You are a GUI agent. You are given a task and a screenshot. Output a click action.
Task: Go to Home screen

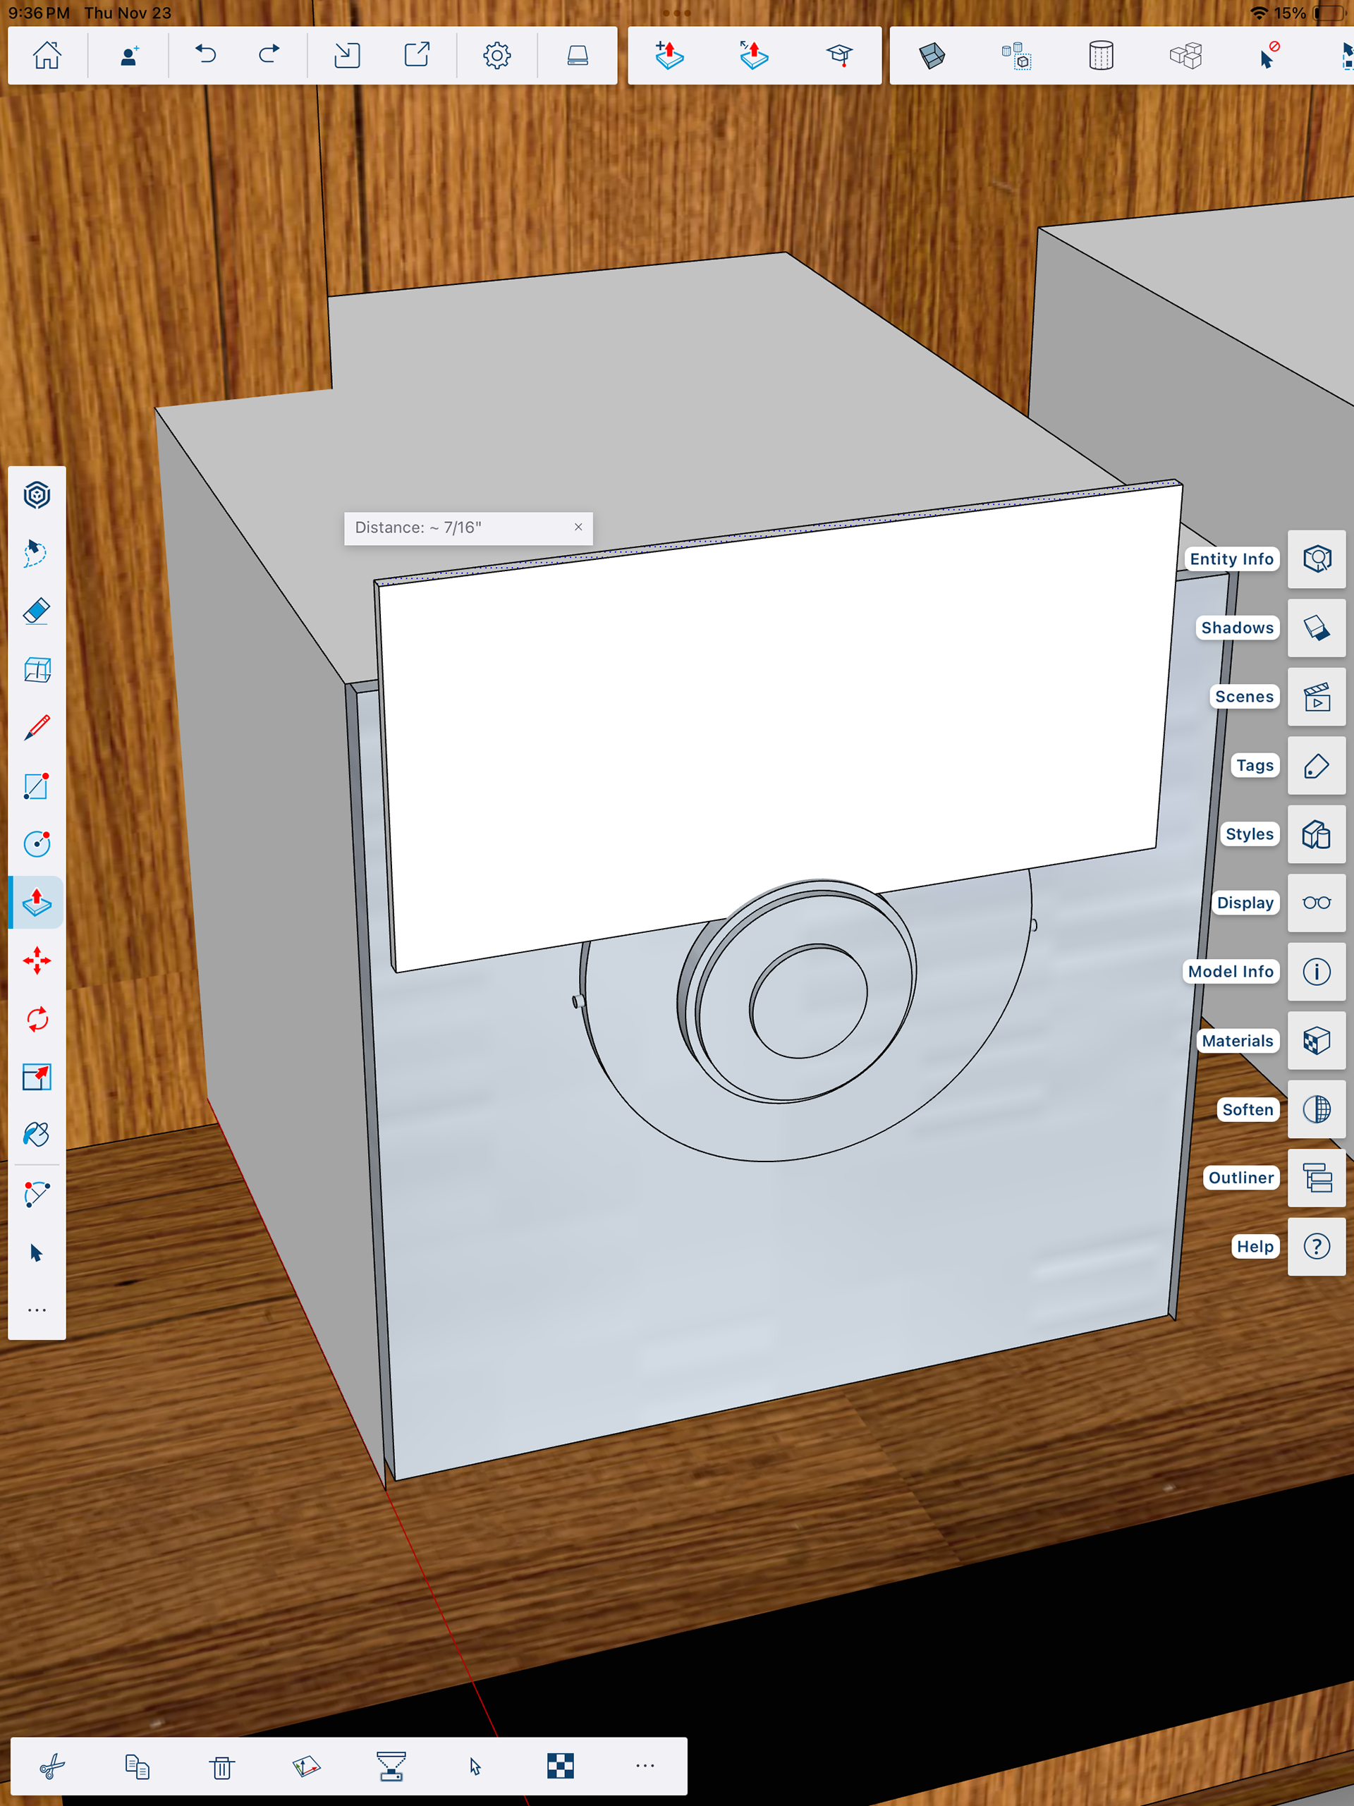pos(47,55)
